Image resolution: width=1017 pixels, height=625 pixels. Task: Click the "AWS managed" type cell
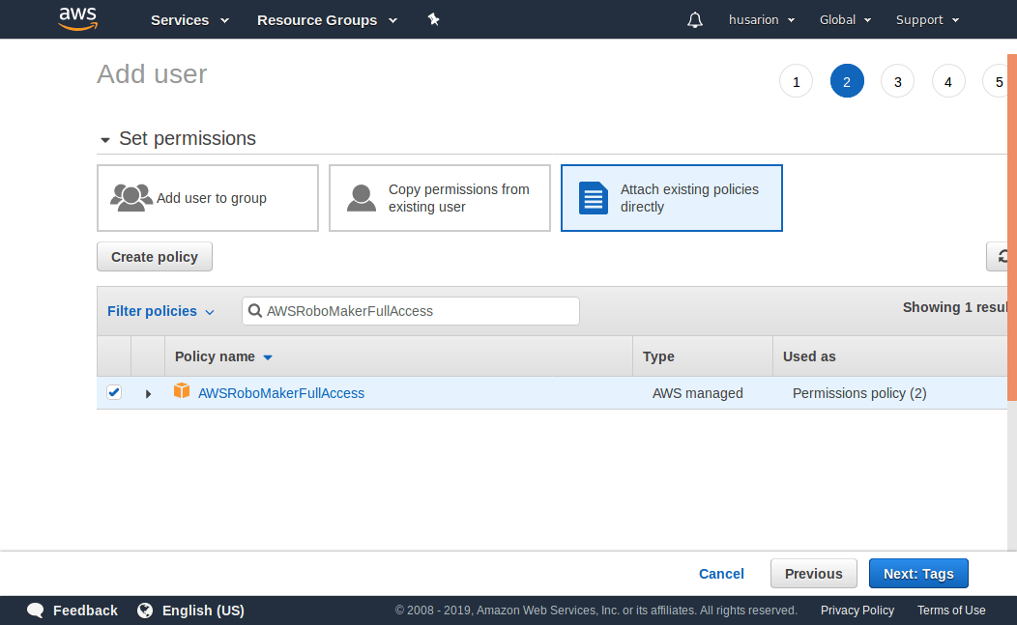point(697,393)
